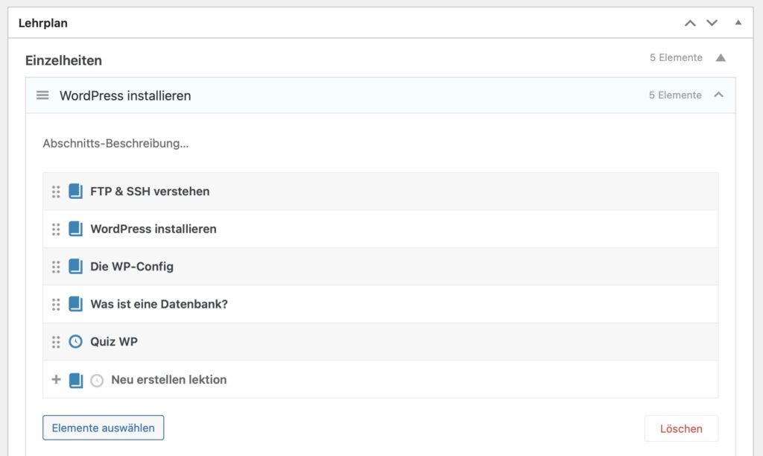Viewport: 763px width, 456px height.
Task: Click lesson icon of Was ist eine Datenbank?
Action: click(75, 304)
